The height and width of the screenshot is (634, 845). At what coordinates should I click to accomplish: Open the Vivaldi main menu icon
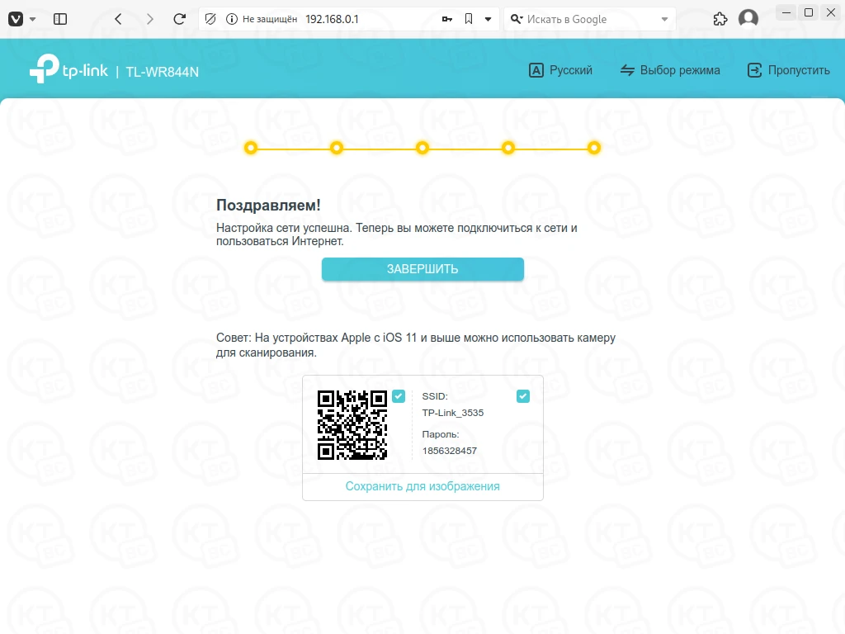click(16, 20)
